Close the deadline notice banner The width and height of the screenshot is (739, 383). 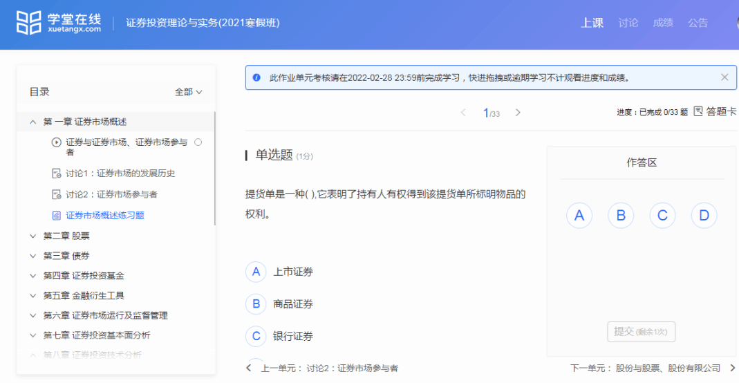724,77
